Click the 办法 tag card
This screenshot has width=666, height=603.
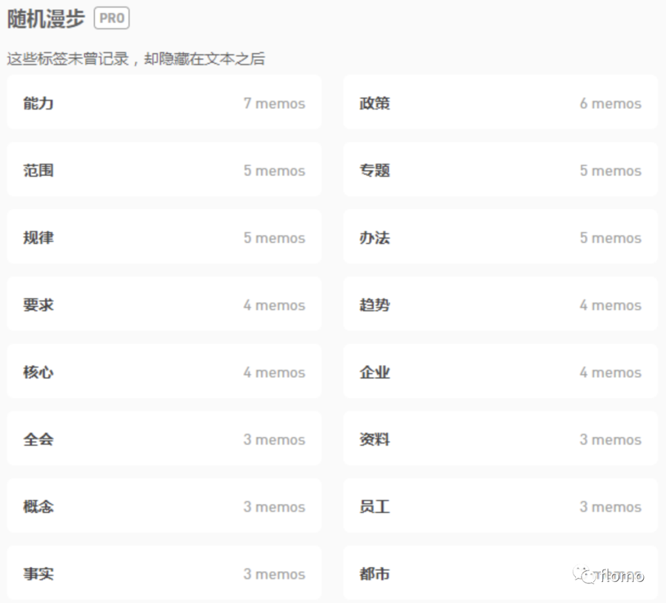click(x=500, y=237)
